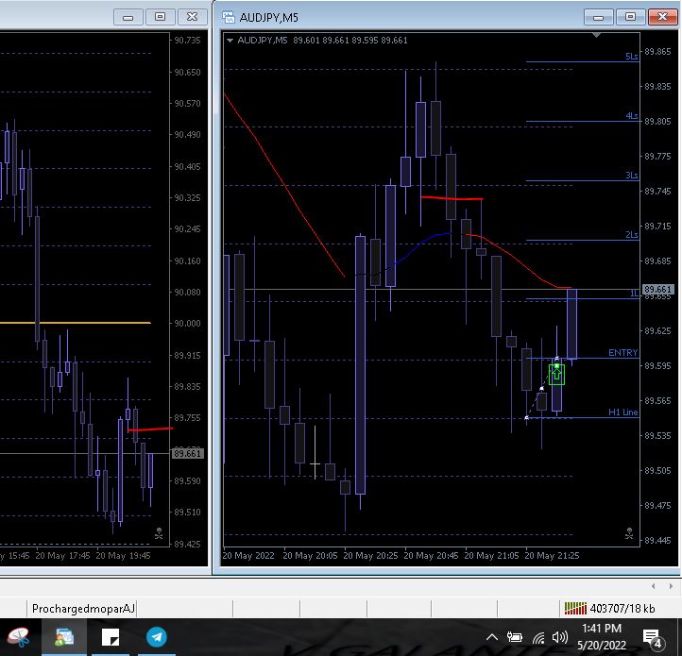Click skull icon in AUDJPY chart corner
682x656 pixels.
629,534
